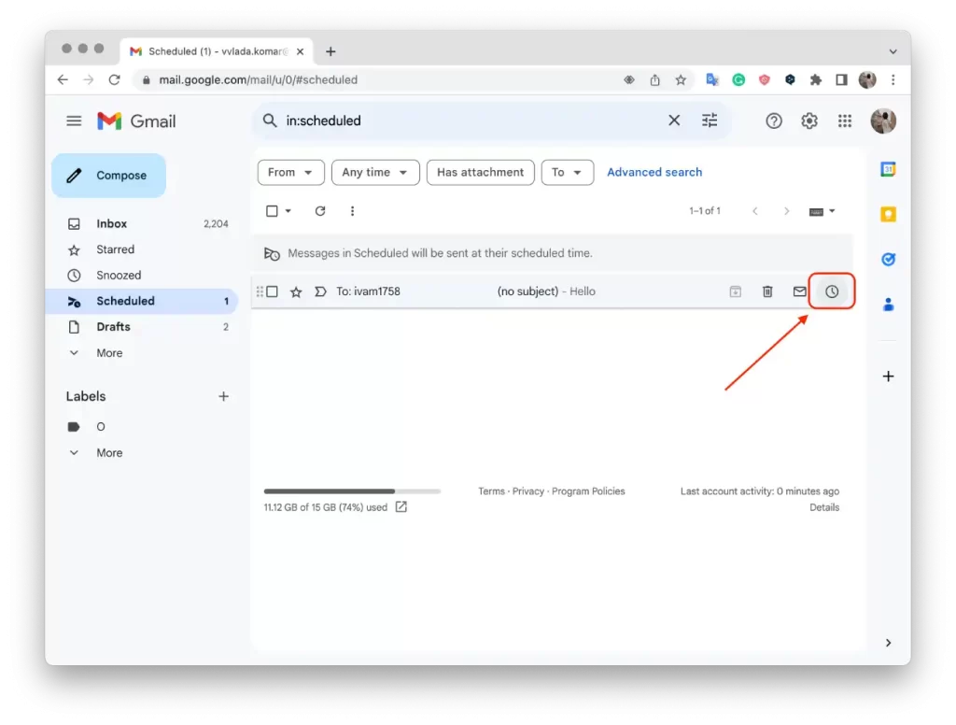
Task: Open the select-all dropdown arrow
Action: point(288,211)
